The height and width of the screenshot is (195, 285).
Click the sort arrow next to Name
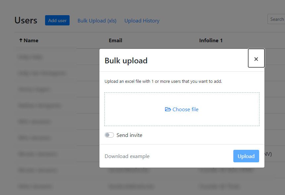pyautogui.click(x=21, y=40)
